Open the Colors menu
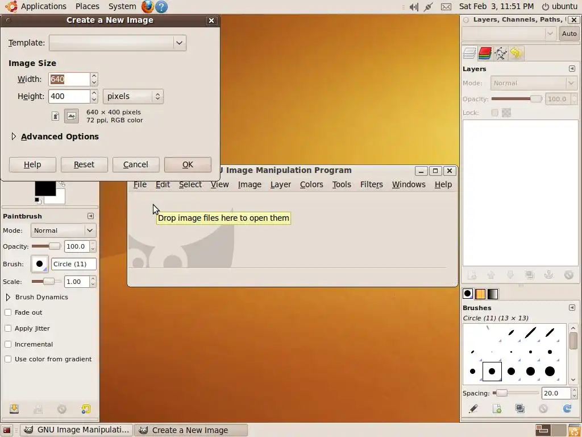Viewport: 582px width, 437px height. 311,184
